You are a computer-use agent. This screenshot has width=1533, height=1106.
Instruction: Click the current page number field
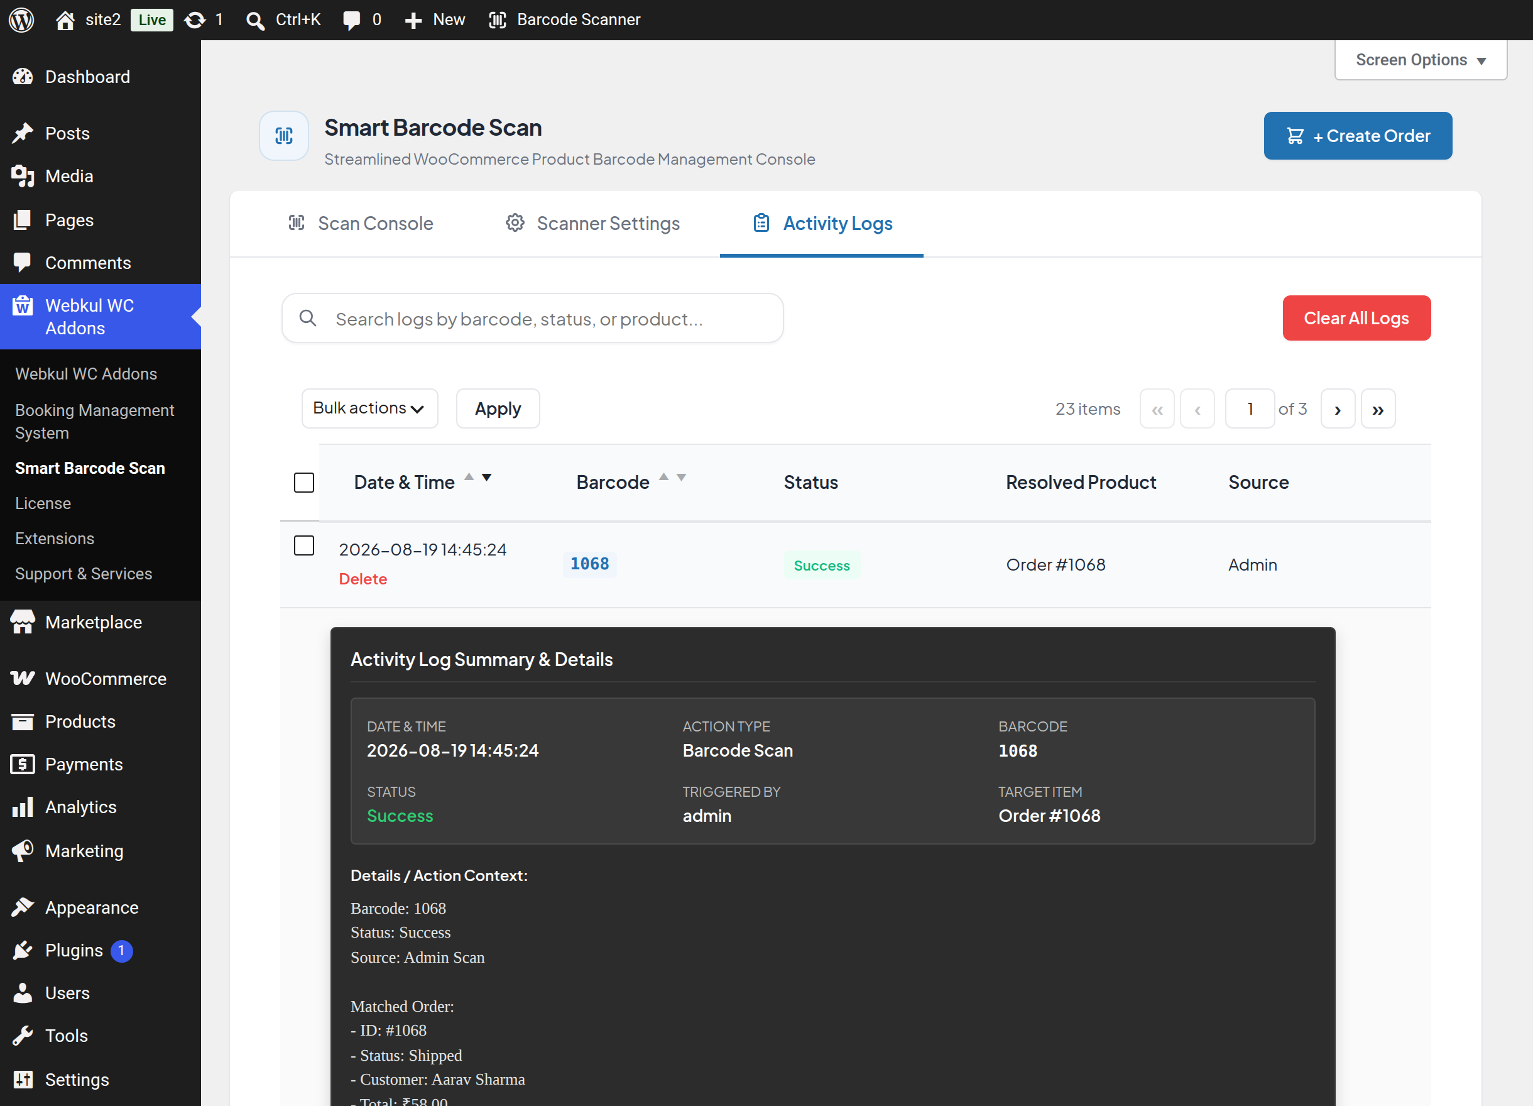[x=1250, y=409]
